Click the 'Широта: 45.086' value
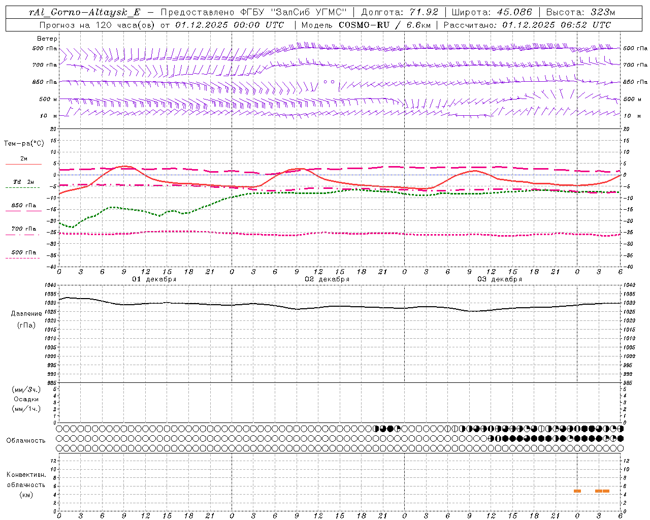Screen dimensions: 650x520 (493, 12)
